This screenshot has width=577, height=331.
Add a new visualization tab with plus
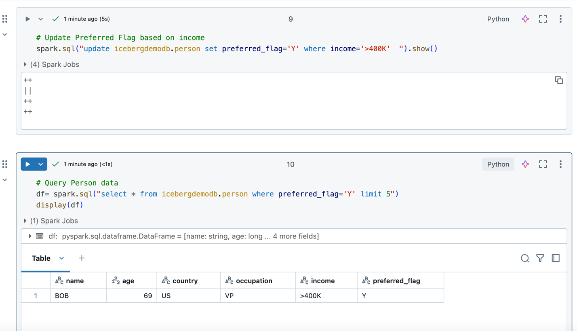82,258
